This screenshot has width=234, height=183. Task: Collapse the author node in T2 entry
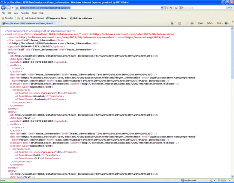[8, 124]
